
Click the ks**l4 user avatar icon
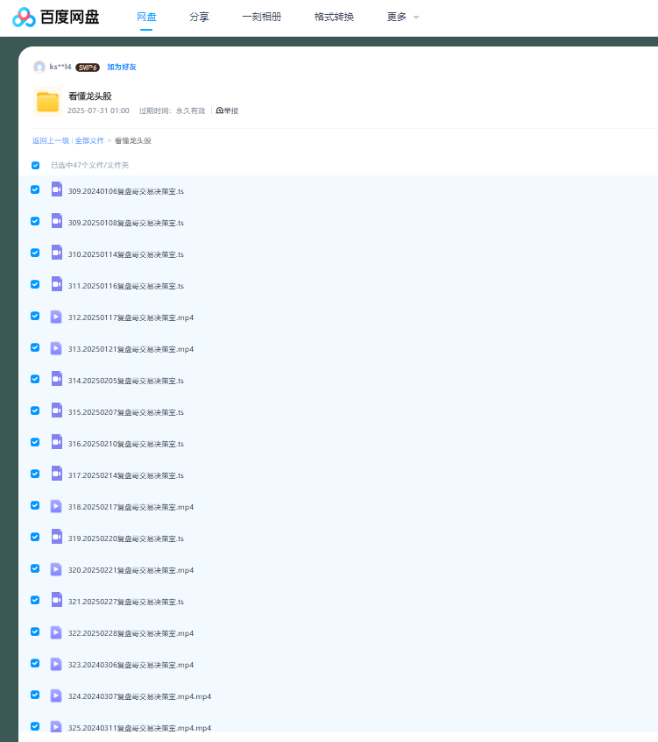point(39,67)
